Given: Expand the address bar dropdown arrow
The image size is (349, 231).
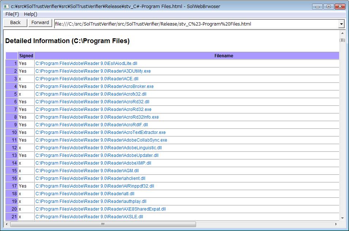Looking at the screenshot, I should 341,24.
